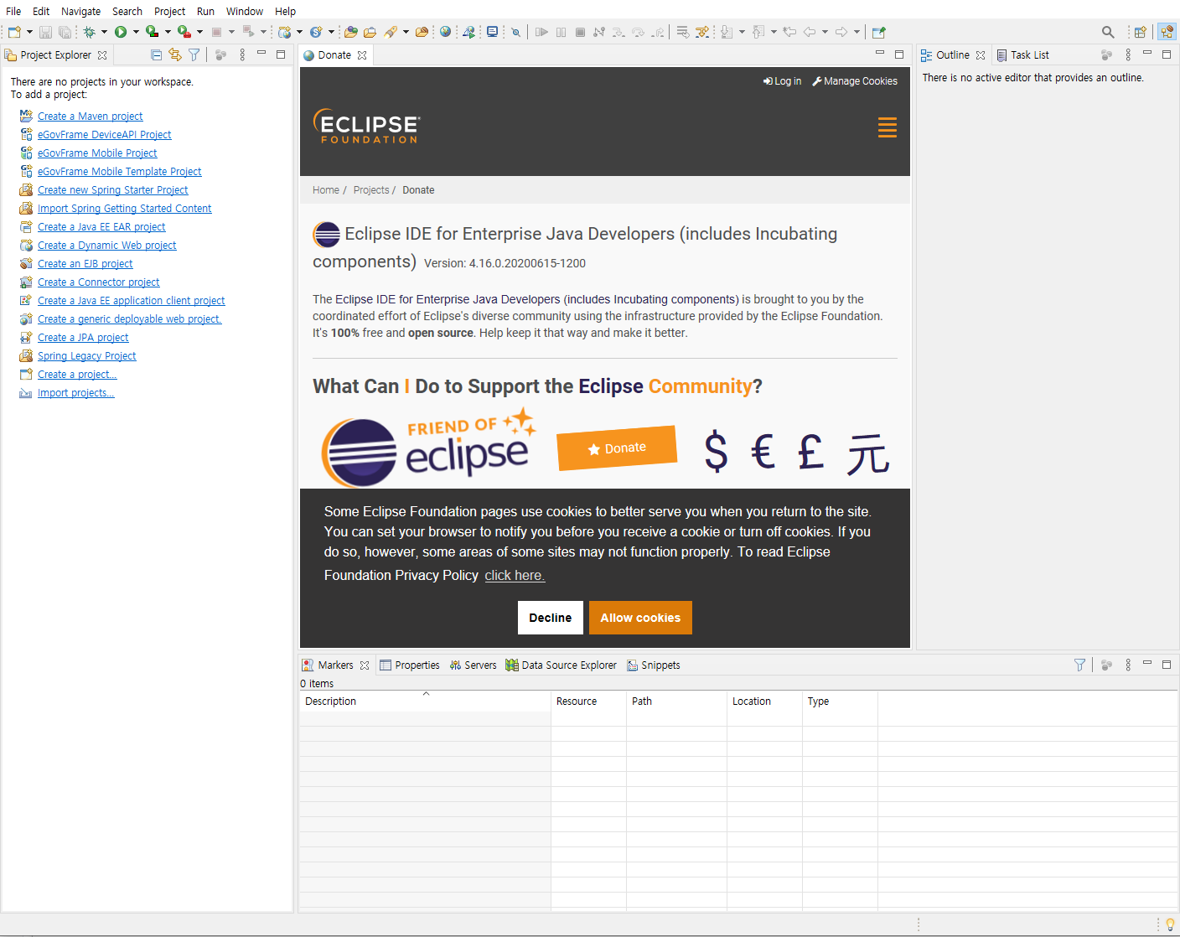Click the Pin Editor toolbar icon
Viewport: 1180px width, 937px height.
878,32
